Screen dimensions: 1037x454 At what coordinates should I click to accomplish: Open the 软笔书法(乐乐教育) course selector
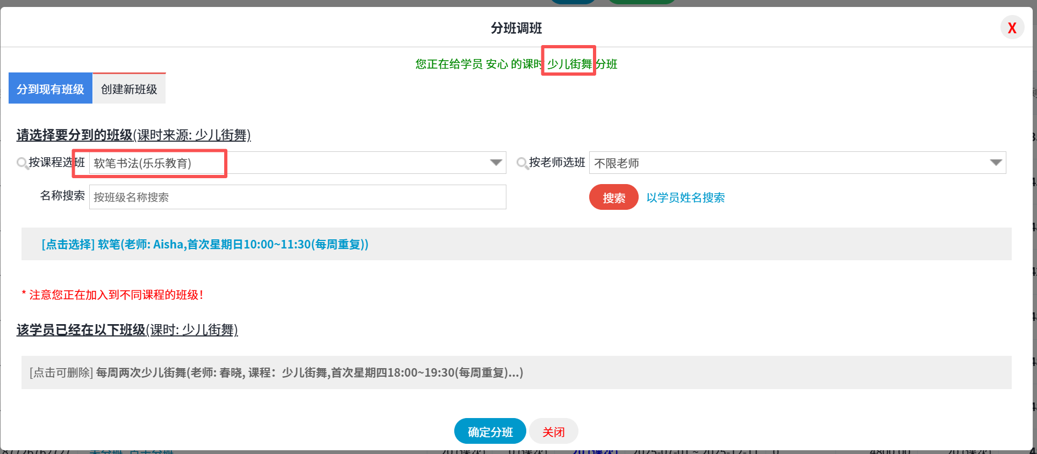click(x=290, y=163)
